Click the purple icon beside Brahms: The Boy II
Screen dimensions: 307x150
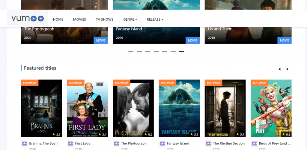pos(25,143)
